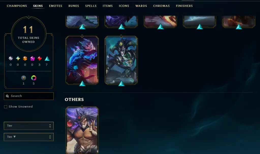The height and width of the screenshot is (154, 260).
Task: Switch to the Chromas tab
Action: tap(161, 6)
